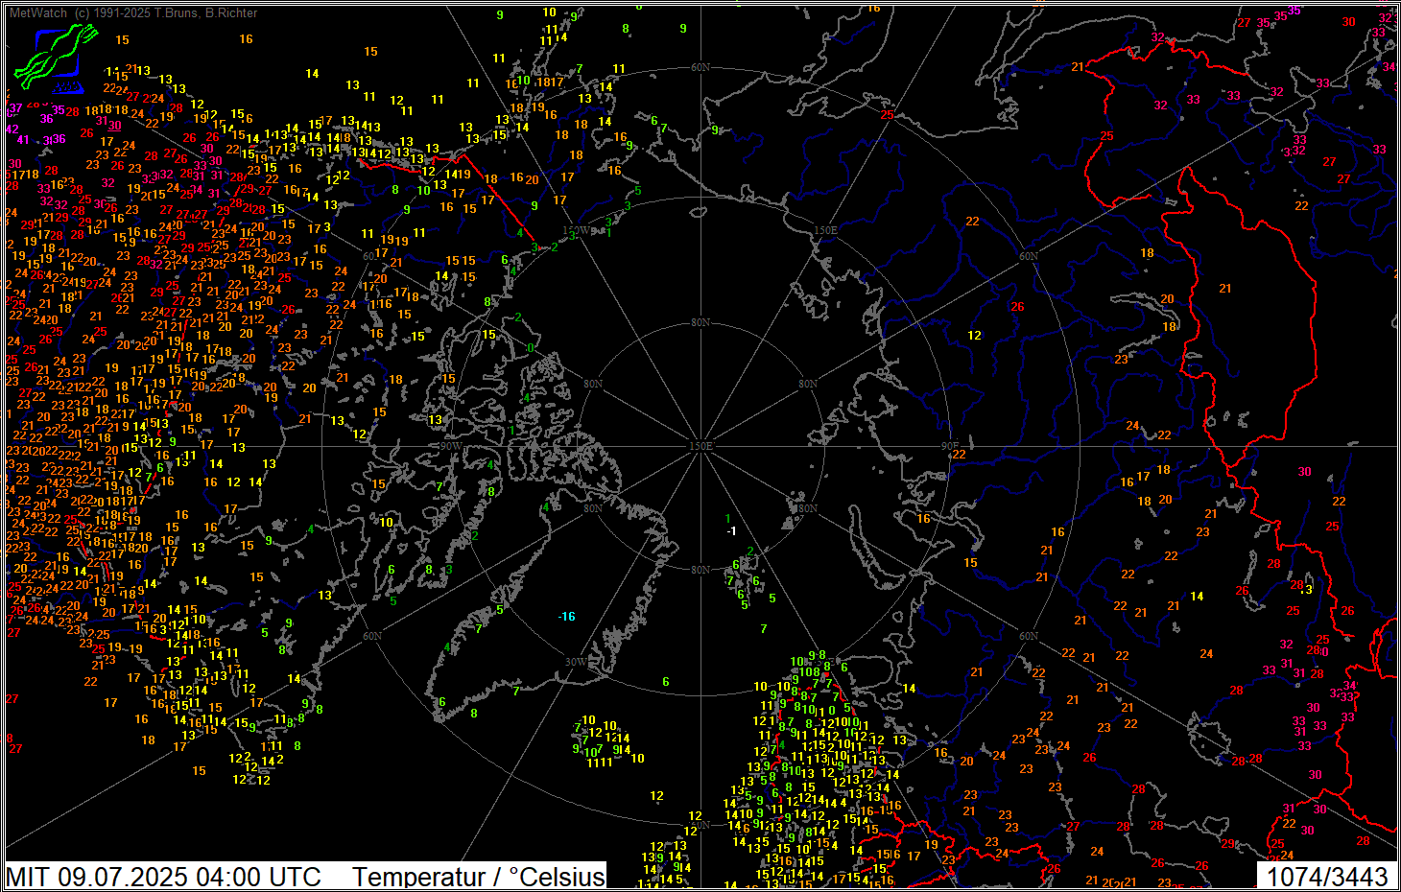Click the 30W longitude label
The image size is (1401, 892).
tap(576, 663)
